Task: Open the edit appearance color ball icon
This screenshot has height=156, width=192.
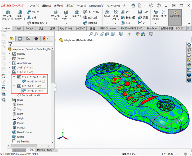Action: click(137, 34)
